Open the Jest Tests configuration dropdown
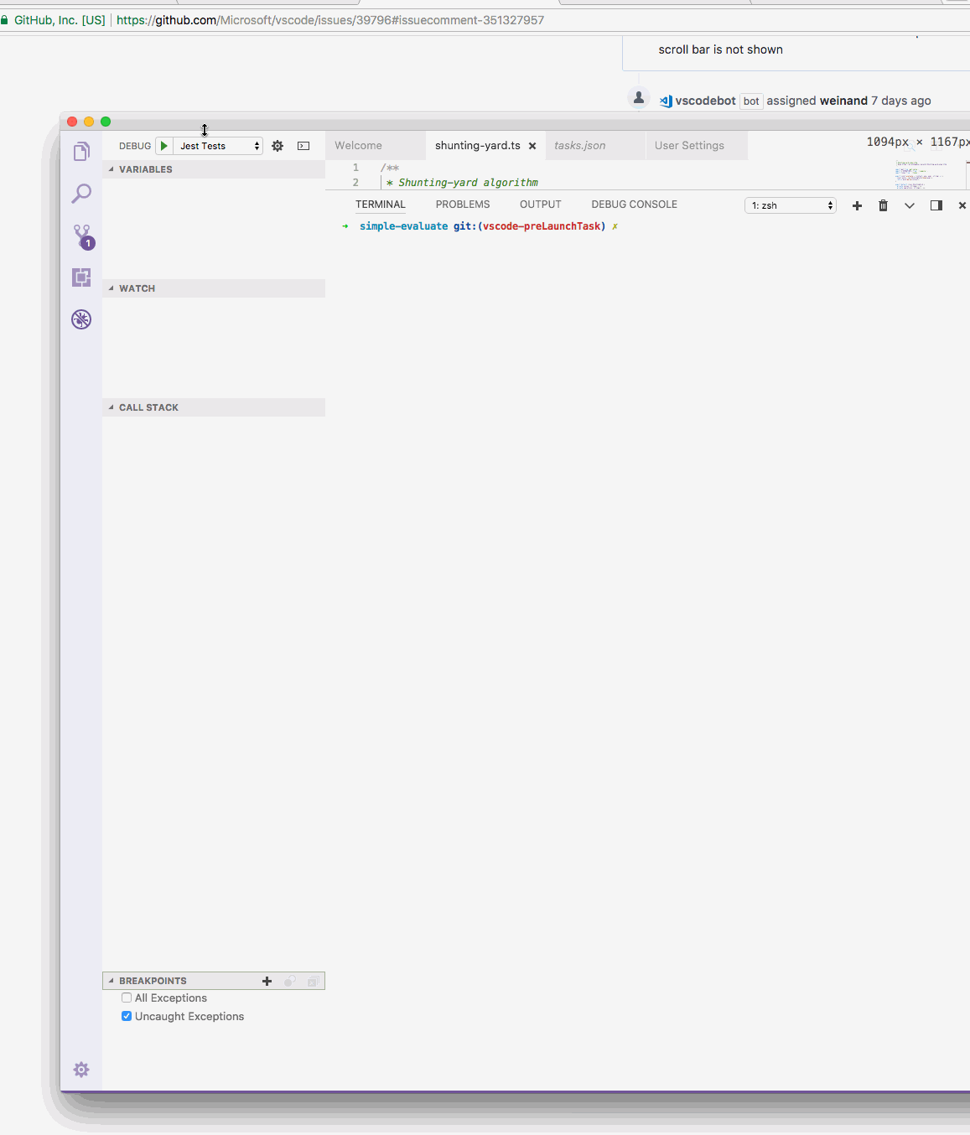The height and width of the screenshot is (1135, 970). 216,145
